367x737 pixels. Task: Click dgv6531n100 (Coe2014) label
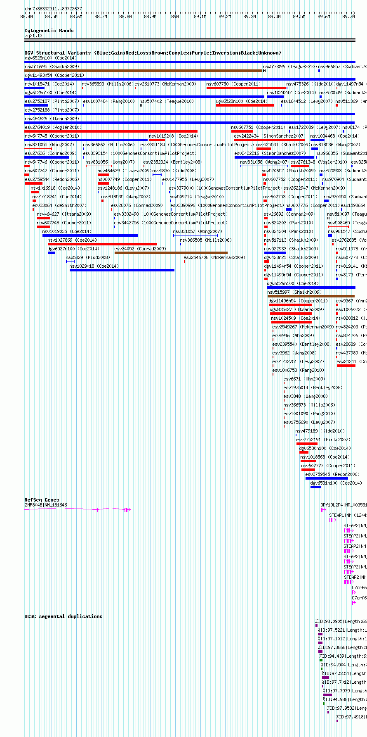point(336,483)
